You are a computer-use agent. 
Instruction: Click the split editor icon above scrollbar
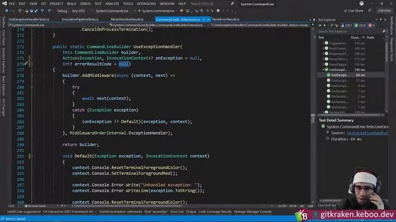coord(313,25)
